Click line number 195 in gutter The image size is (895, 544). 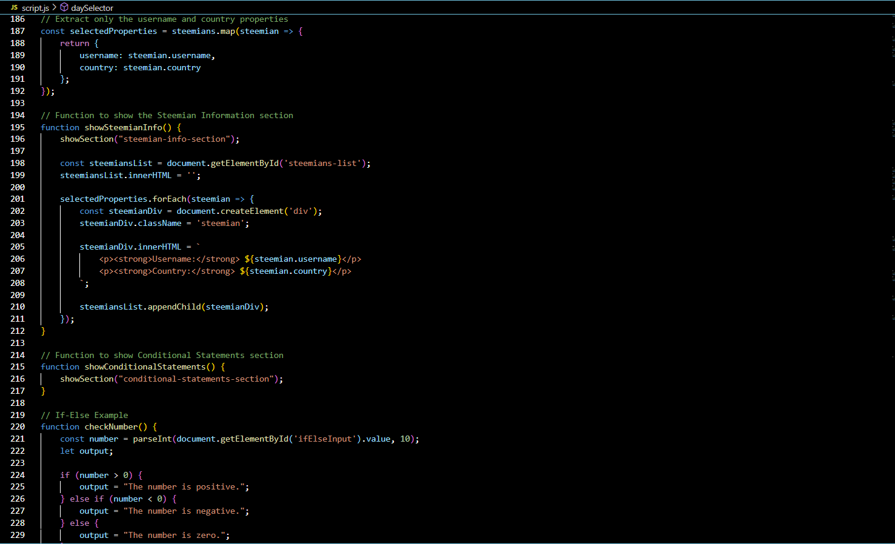click(18, 127)
